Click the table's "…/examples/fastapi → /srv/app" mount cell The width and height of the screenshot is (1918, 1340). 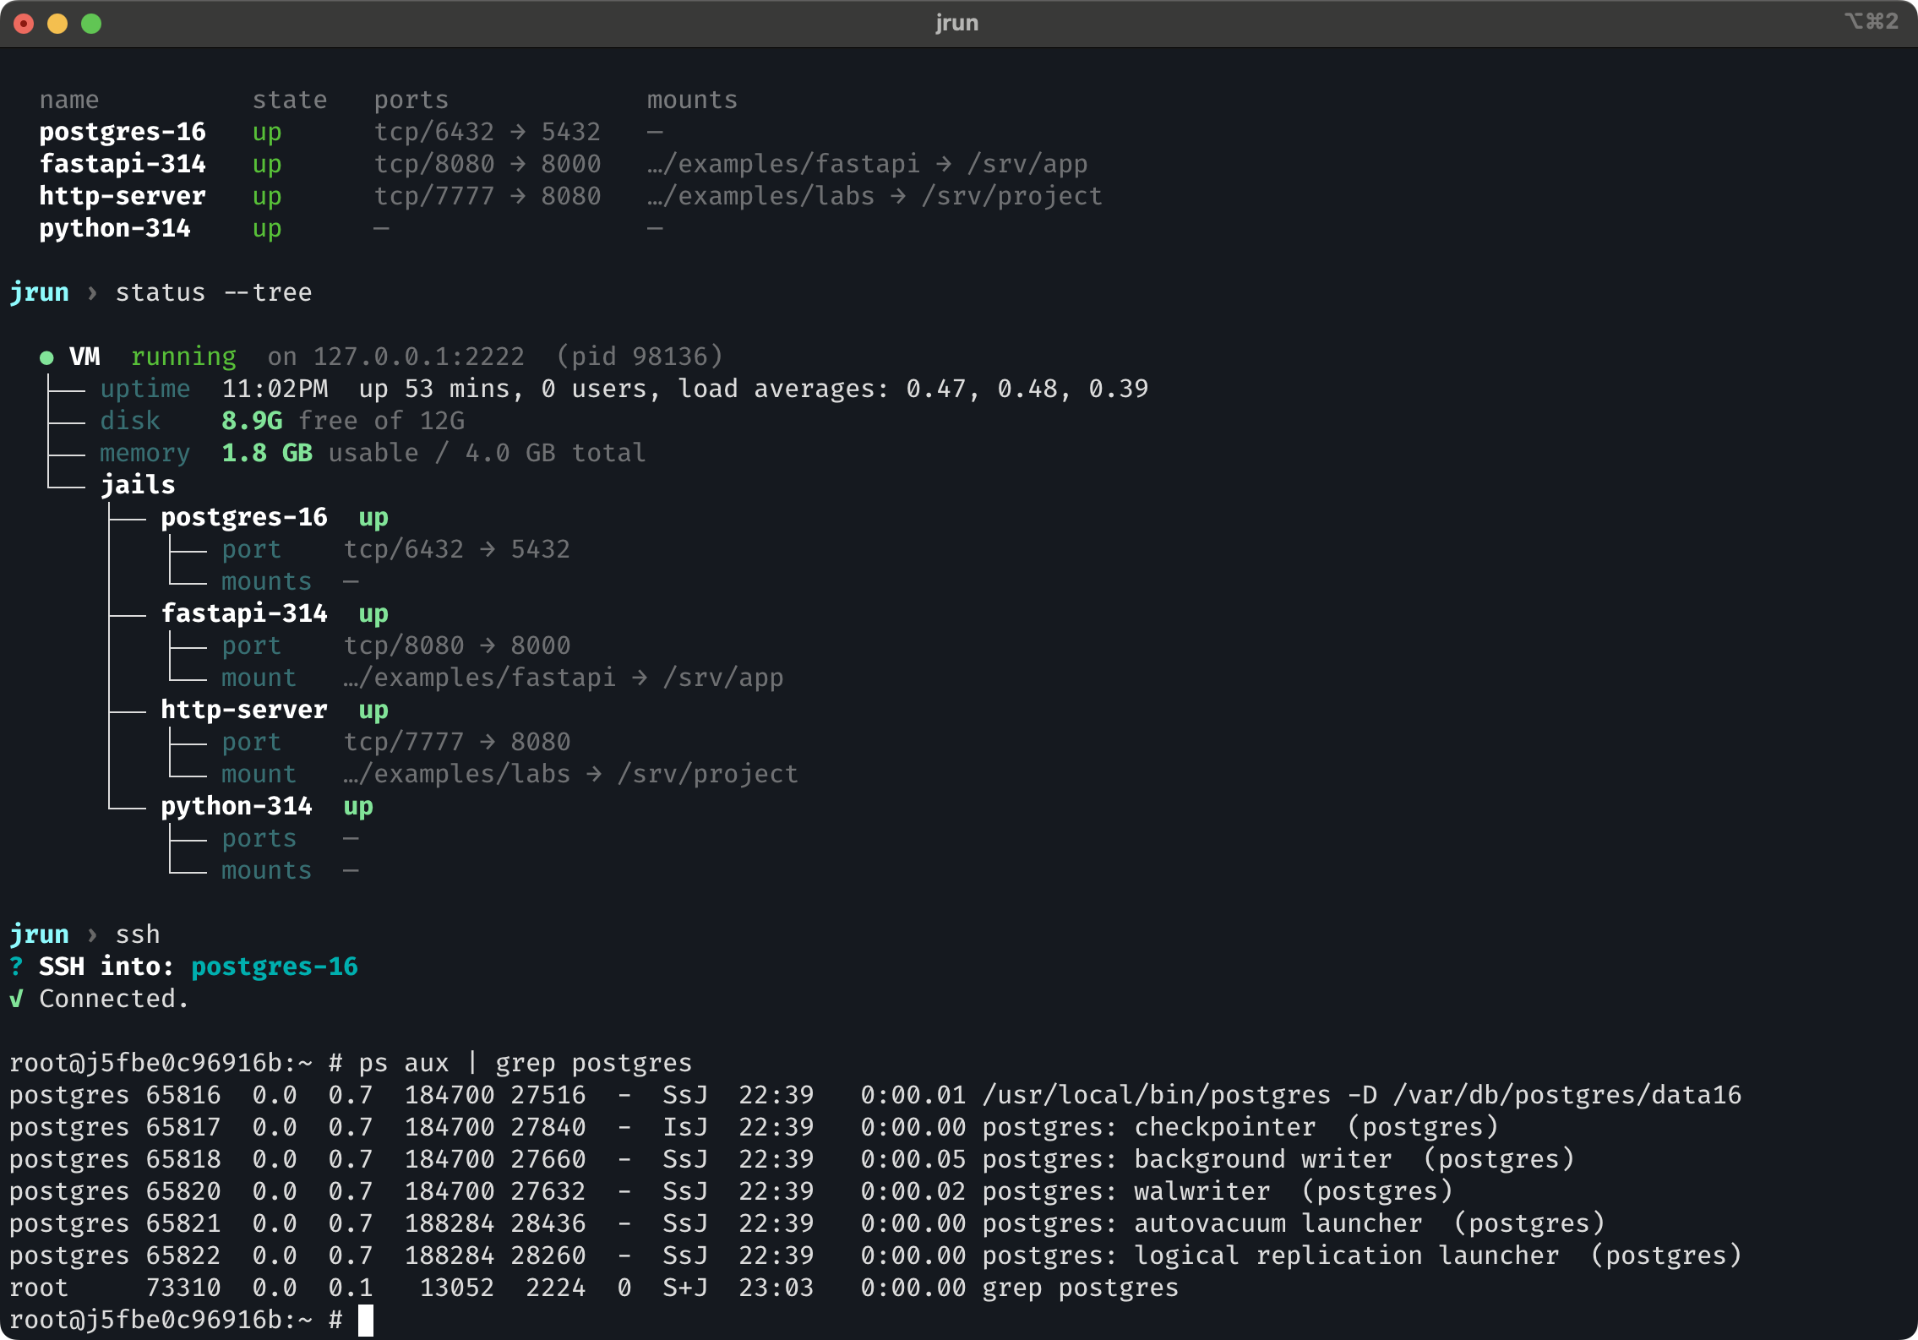868,164
